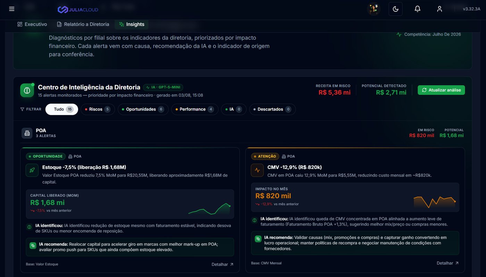Switch to the Executivo tab

coord(32,24)
